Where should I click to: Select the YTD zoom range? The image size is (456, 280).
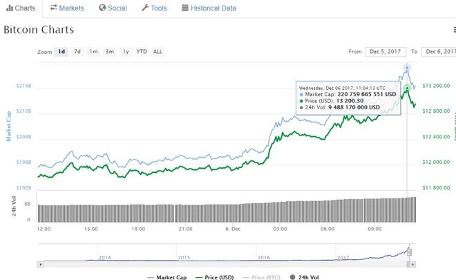141,52
